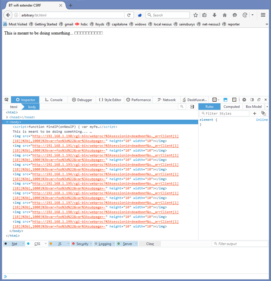Toggle responsive design mode icon
The width and height of the screenshot is (271, 281).
click(x=225, y=100)
